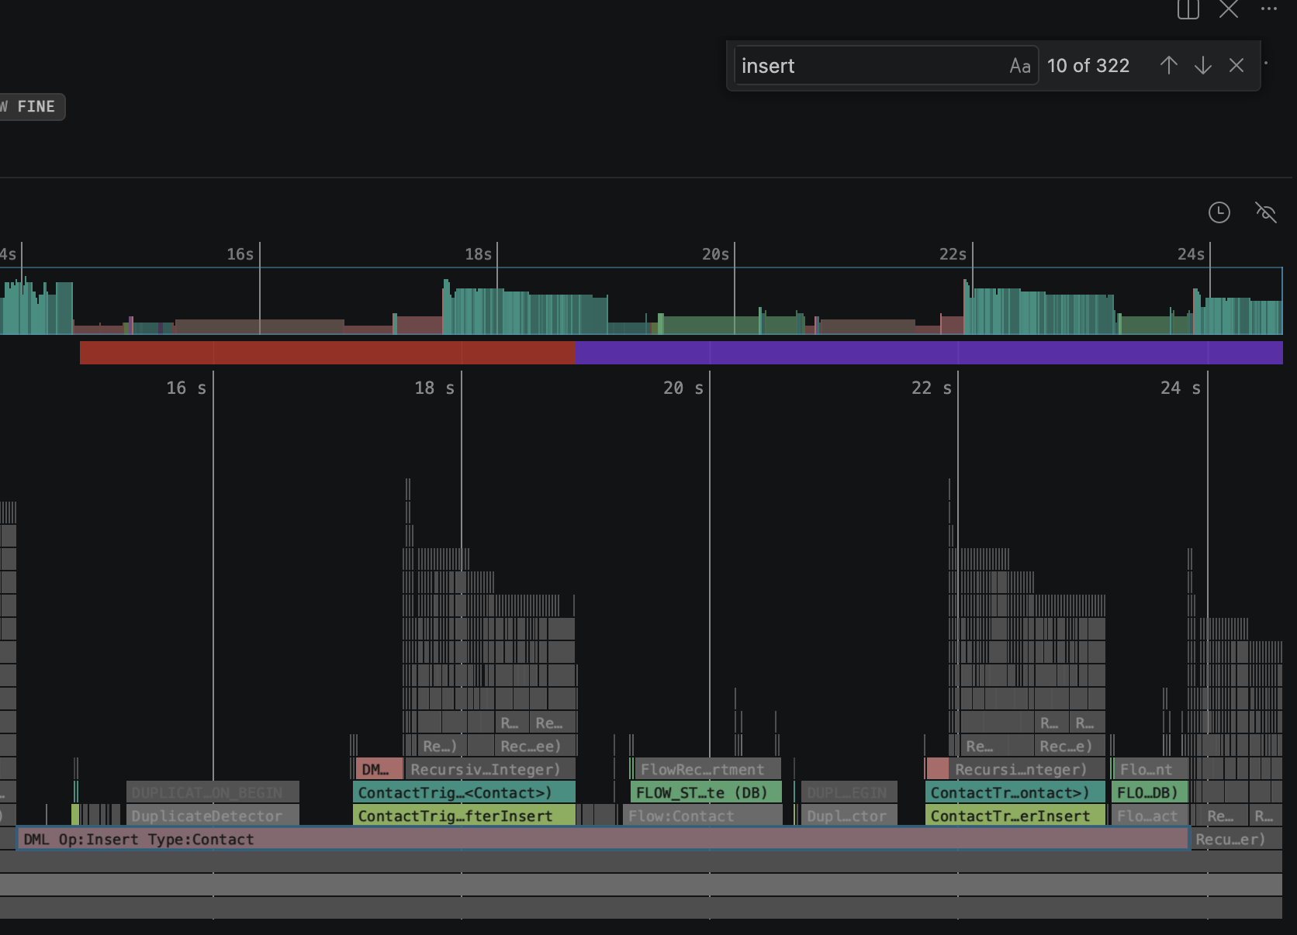Select the Flow:Contact block
This screenshot has width=1297, height=935.
703,816
